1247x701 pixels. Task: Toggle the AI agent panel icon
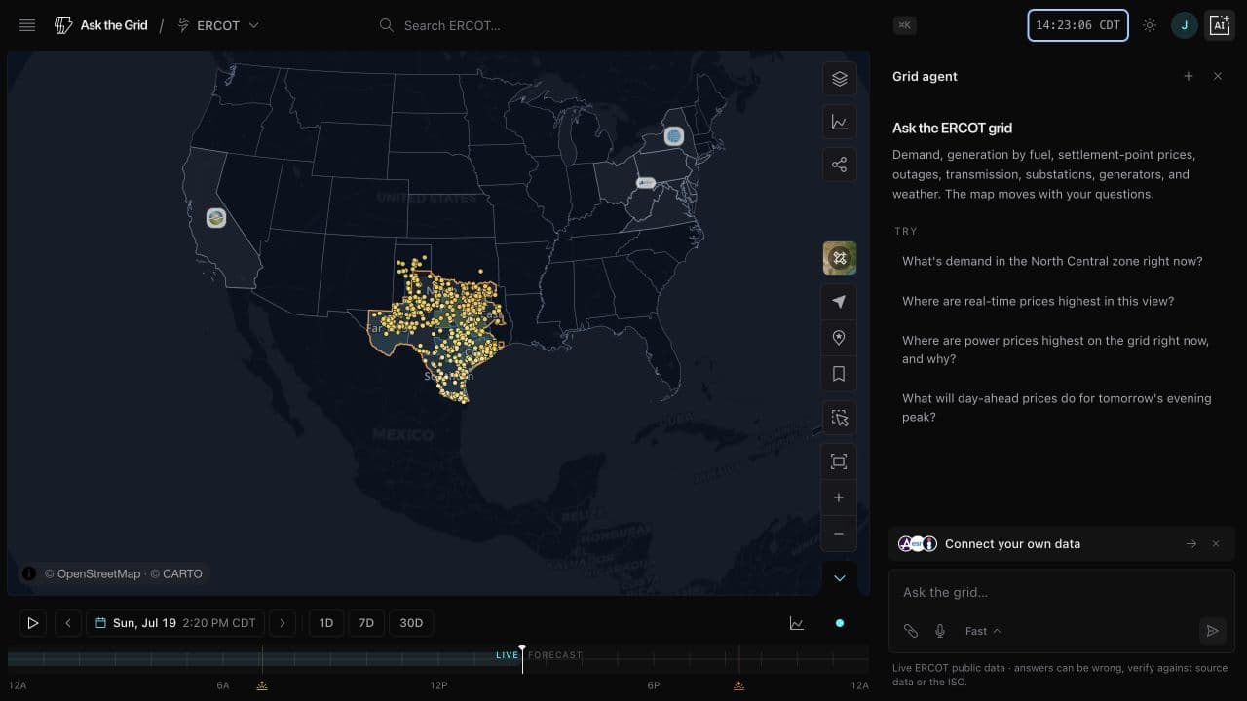click(1220, 25)
